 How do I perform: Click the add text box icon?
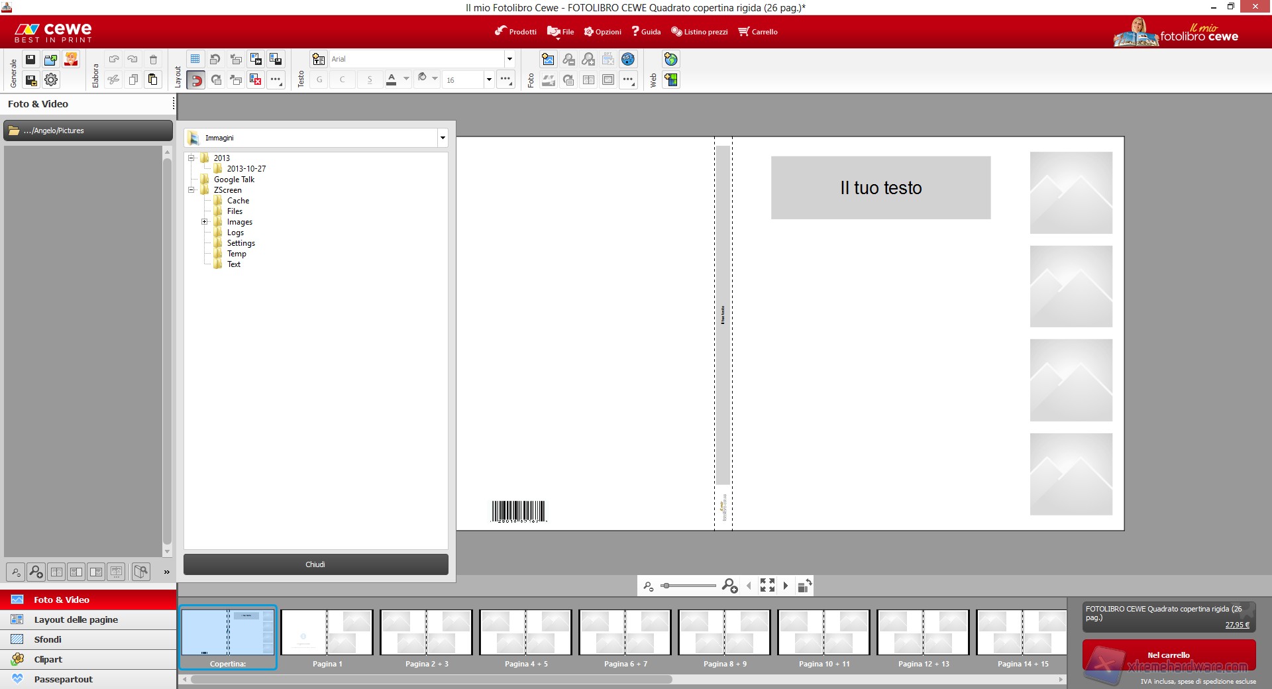point(319,60)
